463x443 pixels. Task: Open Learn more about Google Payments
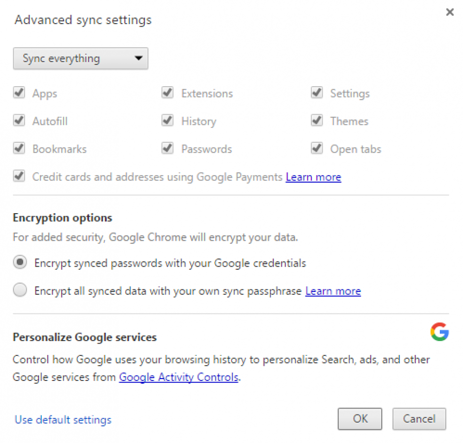(313, 177)
